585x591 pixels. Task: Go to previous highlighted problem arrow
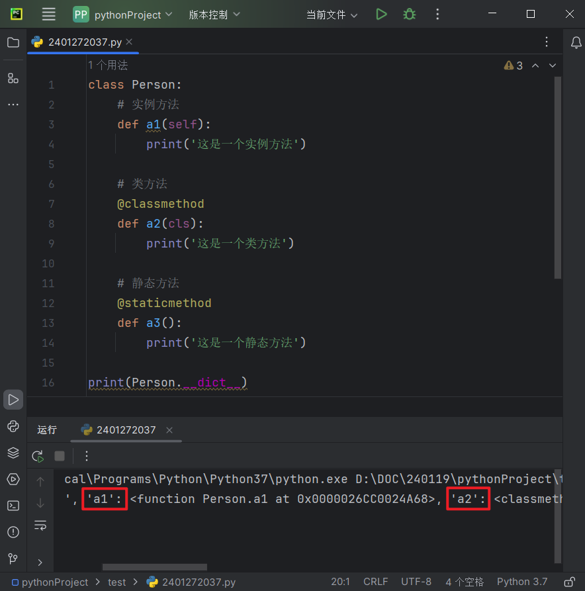[x=535, y=66]
